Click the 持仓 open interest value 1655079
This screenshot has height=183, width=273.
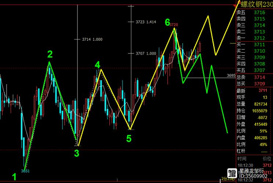pos(259,111)
